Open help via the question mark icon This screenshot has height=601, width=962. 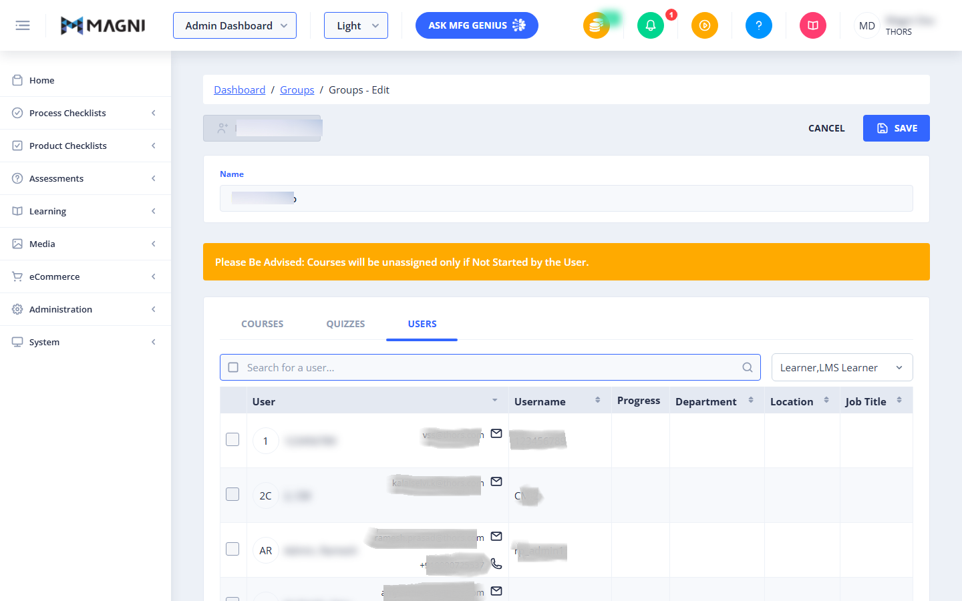click(759, 25)
